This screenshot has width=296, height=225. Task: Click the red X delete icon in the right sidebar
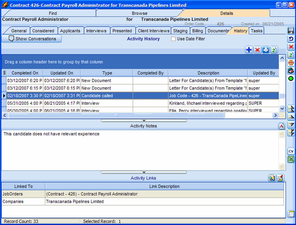(x=291, y=47)
